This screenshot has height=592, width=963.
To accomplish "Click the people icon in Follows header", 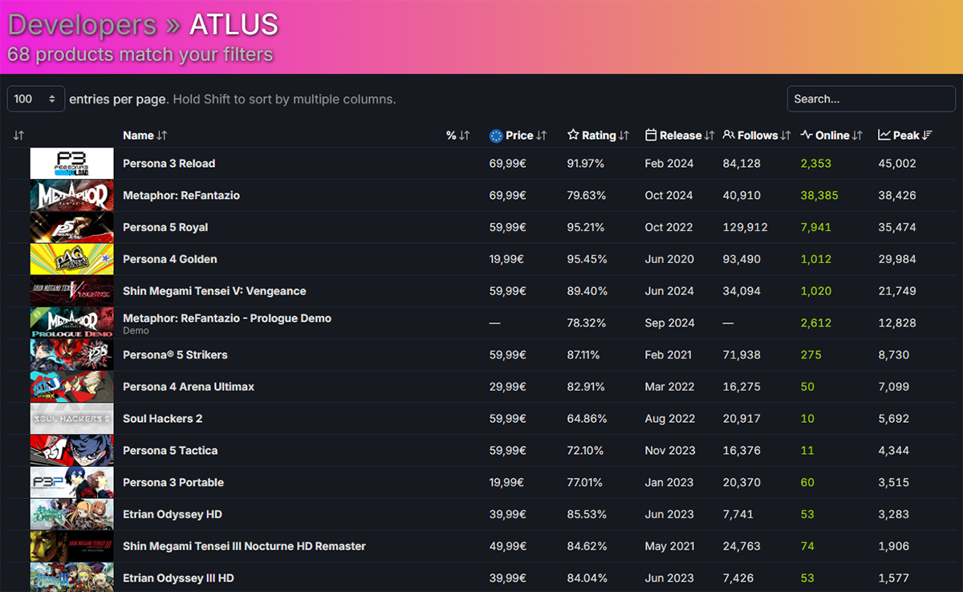I will (x=729, y=136).
